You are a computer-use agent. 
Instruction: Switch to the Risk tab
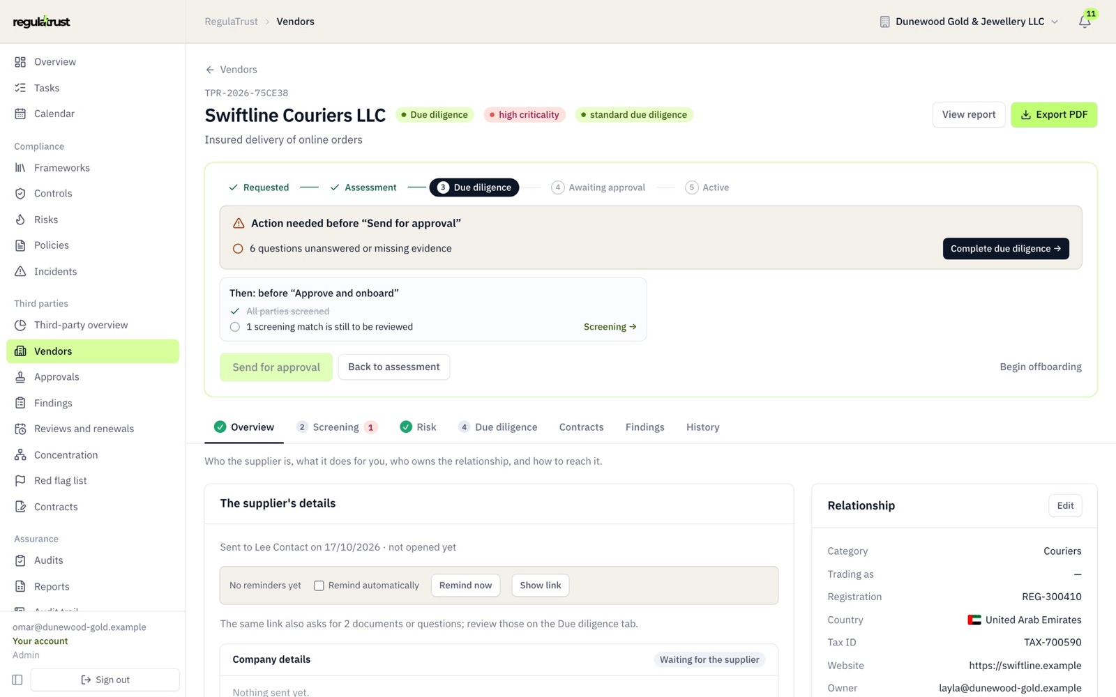tap(418, 427)
